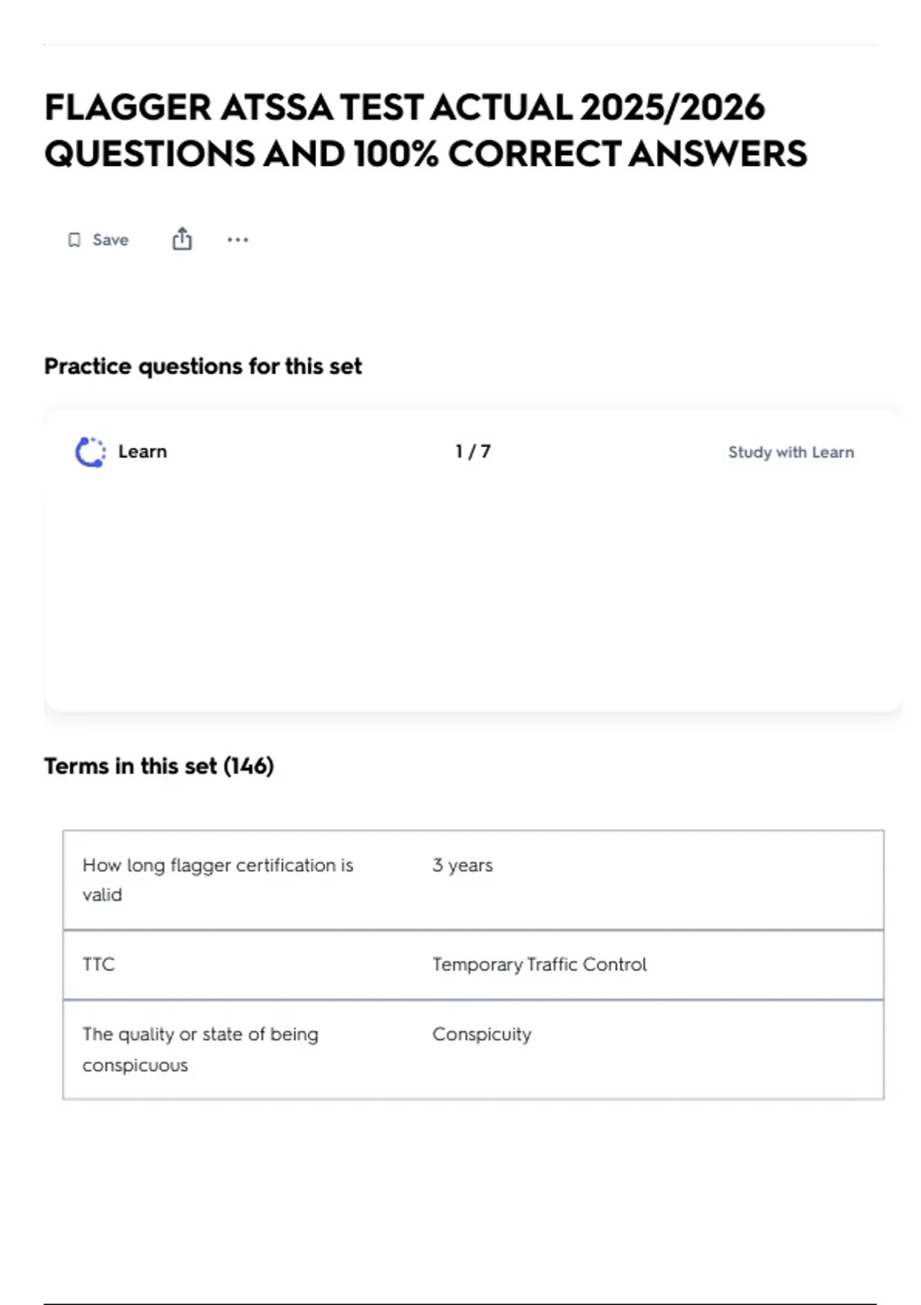The width and height of the screenshot is (921, 1305).
Task: Select the Learn mode label
Action: 143,451
